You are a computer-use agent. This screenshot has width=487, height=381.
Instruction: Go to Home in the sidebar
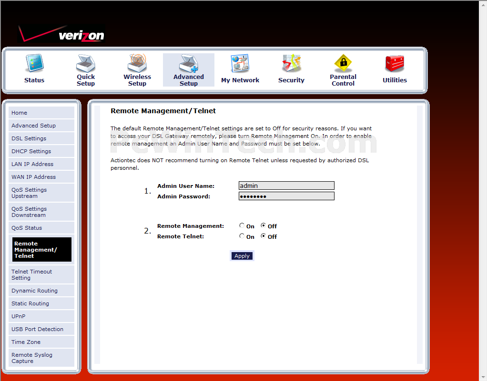41,113
